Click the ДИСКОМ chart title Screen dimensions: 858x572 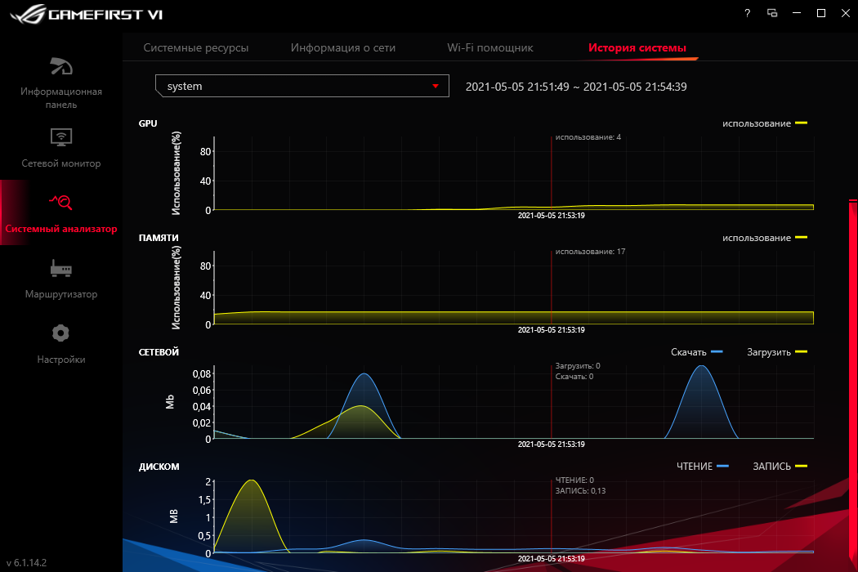[x=159, y=467]
